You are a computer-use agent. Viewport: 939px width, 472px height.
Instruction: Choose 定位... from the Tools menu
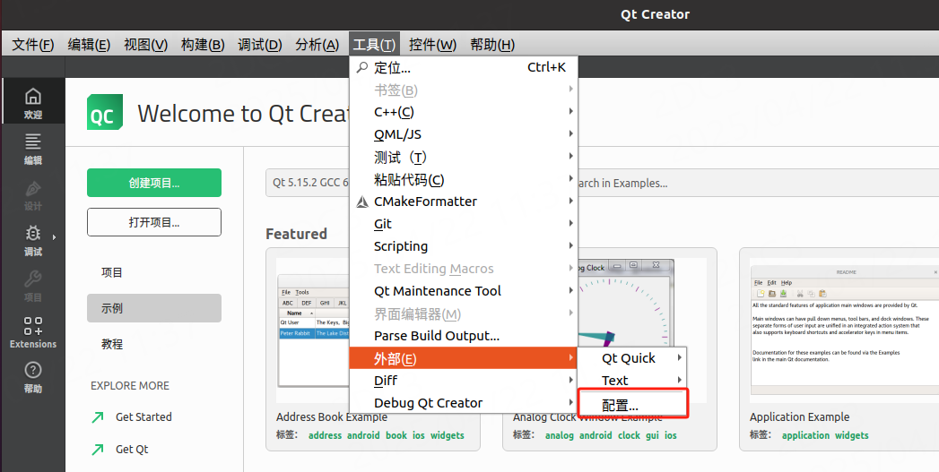[464, 67]
